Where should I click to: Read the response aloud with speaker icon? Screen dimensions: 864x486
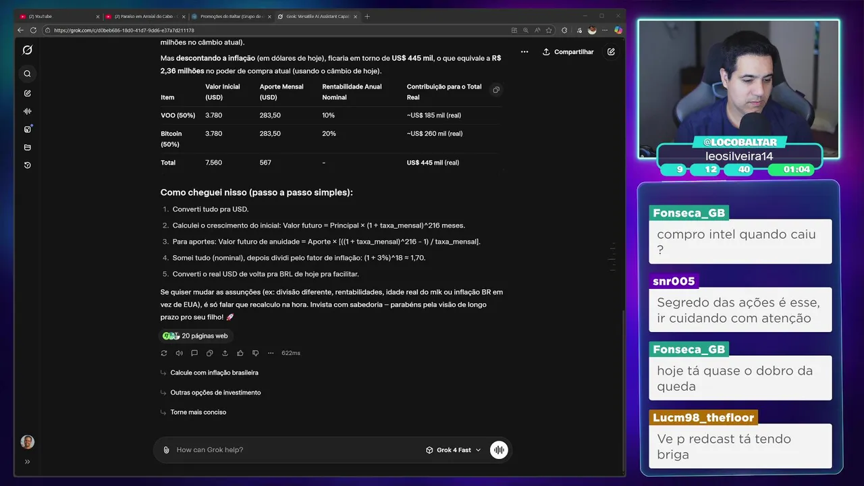179,353
